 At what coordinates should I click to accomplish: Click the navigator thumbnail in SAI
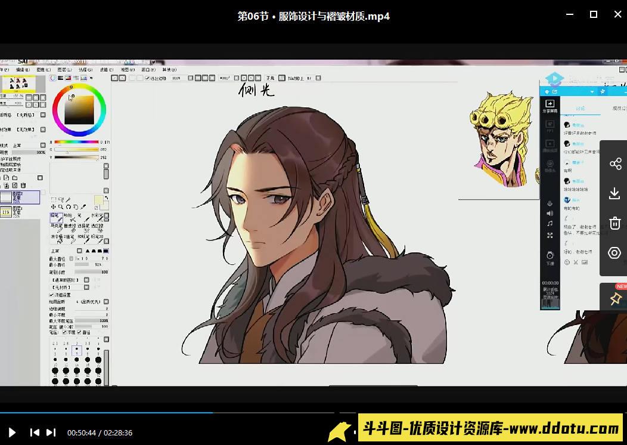(19, 85)
